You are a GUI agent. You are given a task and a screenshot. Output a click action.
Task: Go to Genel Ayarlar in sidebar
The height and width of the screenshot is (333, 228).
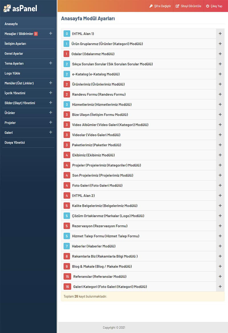pos(14,54)
